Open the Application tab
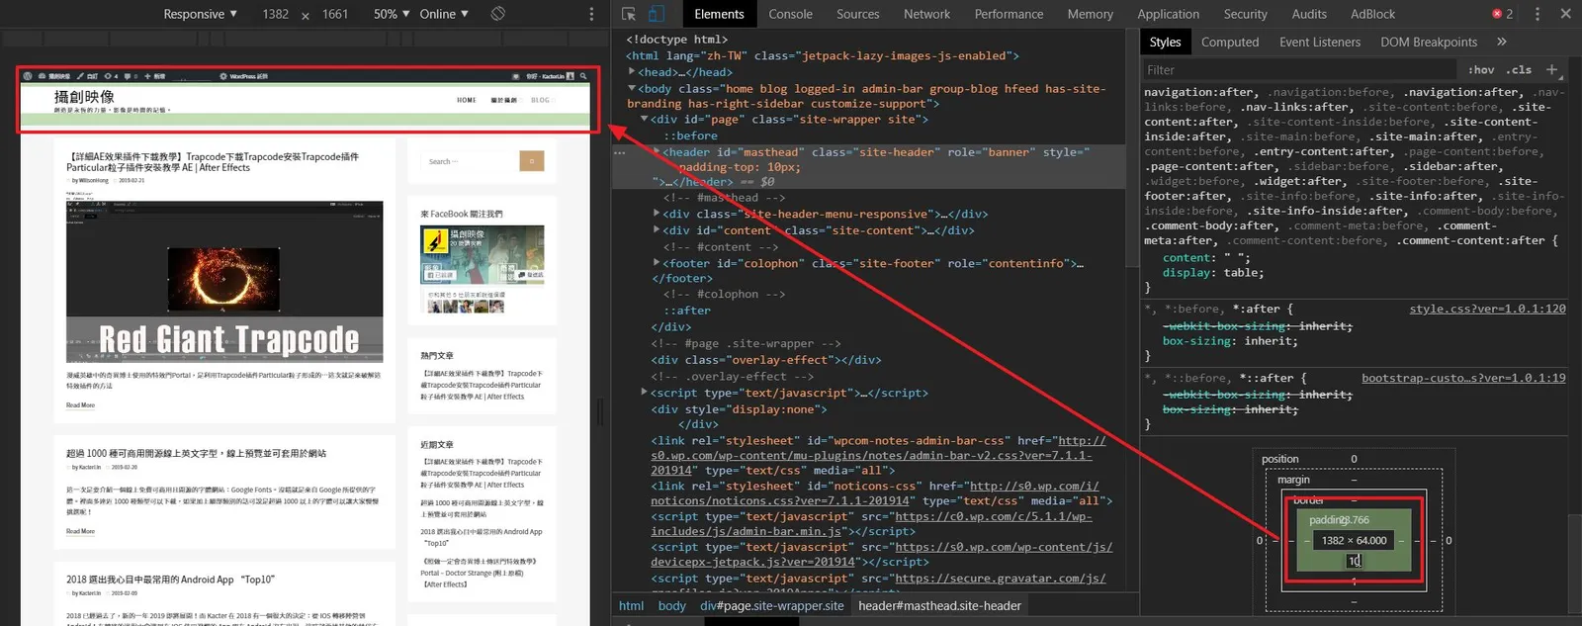 pyautogui.click(x=1168, y=14)
